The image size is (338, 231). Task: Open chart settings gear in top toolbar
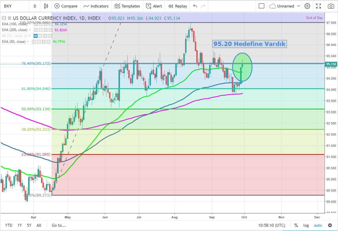[x=307, y=6]
